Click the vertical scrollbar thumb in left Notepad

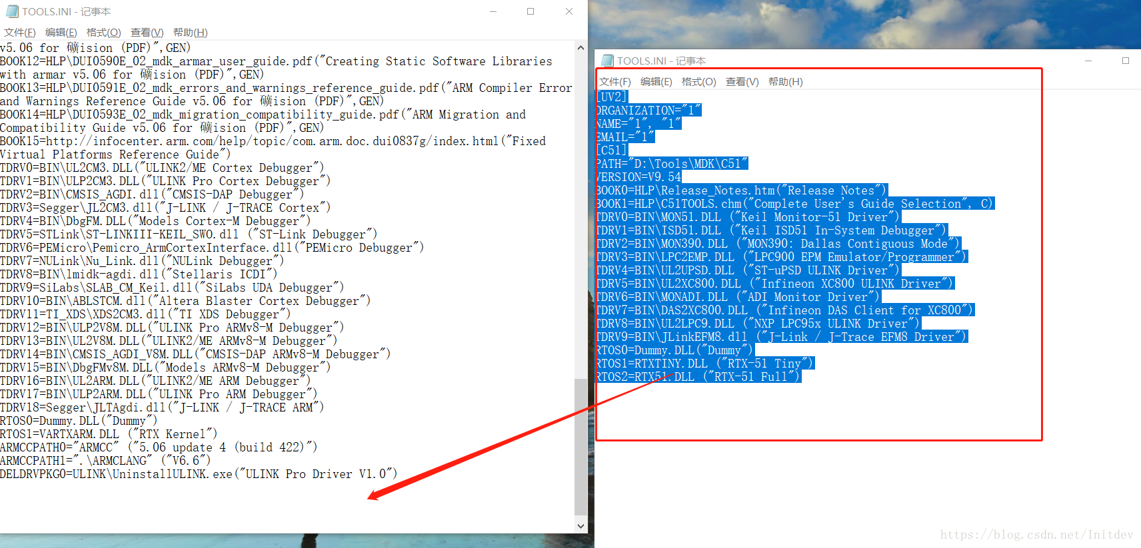580,447
